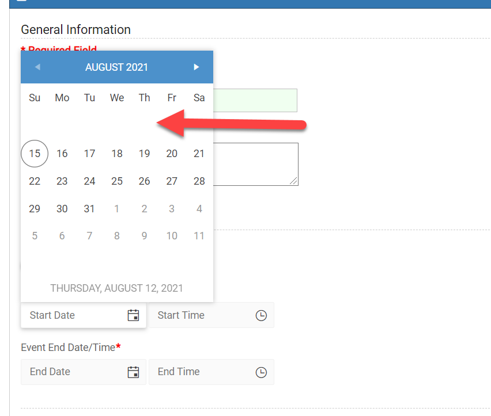The height and width of the screenshot is (416, 491).
Task: Click the End Time clock icon
Action: pos(261,372)
